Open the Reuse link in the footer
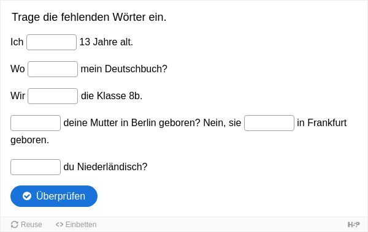This screenshot has height=232, width=368. click(26, 225)
